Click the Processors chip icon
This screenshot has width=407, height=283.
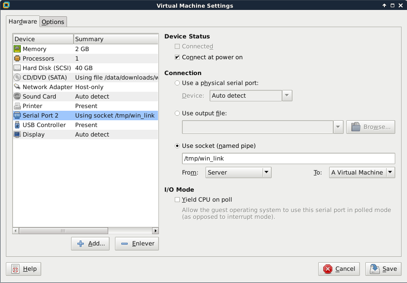[17, 58]
